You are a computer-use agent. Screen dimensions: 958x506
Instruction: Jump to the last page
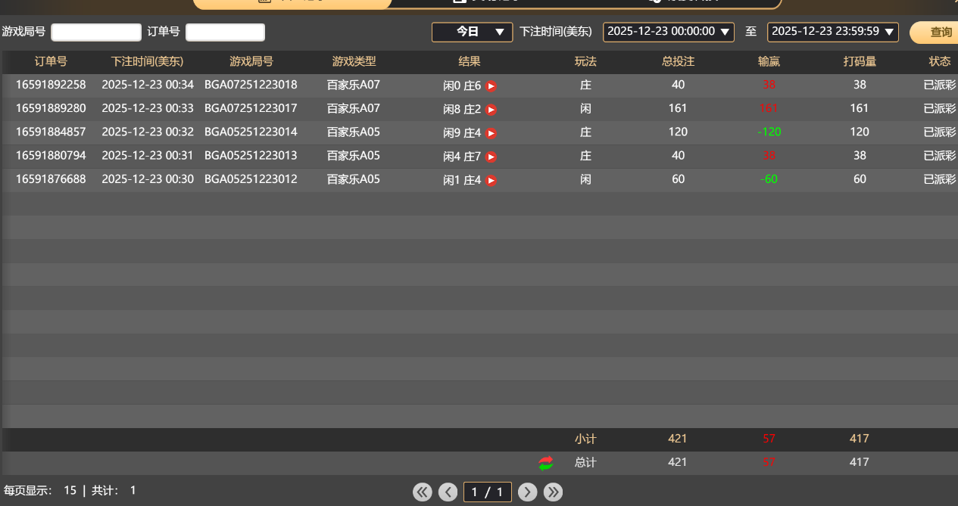pos(554,492)
